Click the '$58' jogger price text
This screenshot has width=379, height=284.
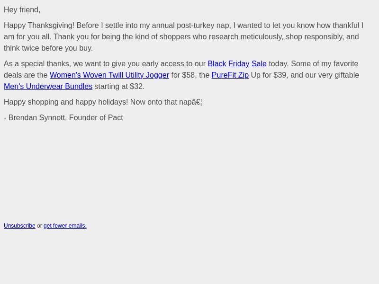[189, 75]
